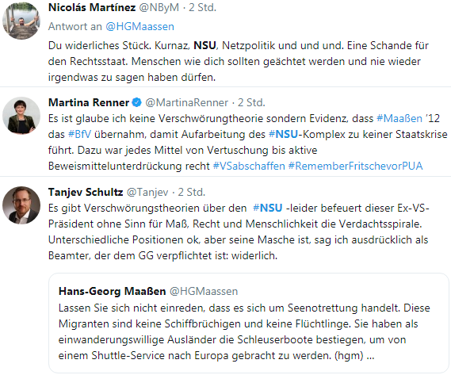Click the Martina Renner display name
Viewport: 451px width, 375px height.
(x=89, y=102)
